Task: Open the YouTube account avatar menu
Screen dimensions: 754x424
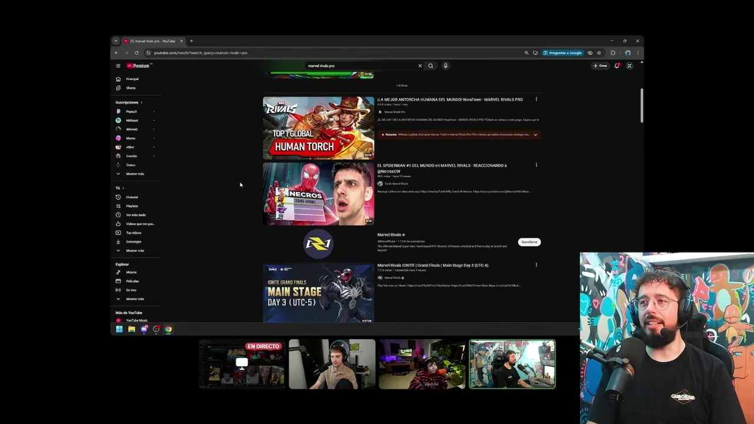Action: [x=629, y=66]
